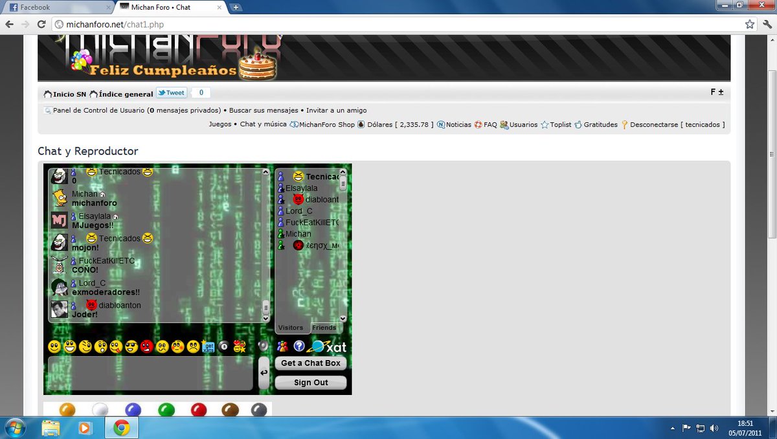Image resolution: width=777 pixels, height=439 pixels.
Task: Open Invitar a un amigo link
Action: click(337, 110)
